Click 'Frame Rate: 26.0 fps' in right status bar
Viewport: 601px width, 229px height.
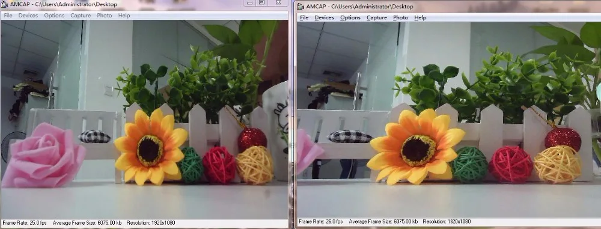coord(321,222)
